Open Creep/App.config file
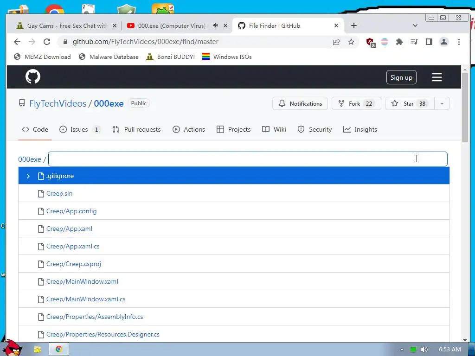The width and height of the screenshot is (475, 356). tap(71, 211)
